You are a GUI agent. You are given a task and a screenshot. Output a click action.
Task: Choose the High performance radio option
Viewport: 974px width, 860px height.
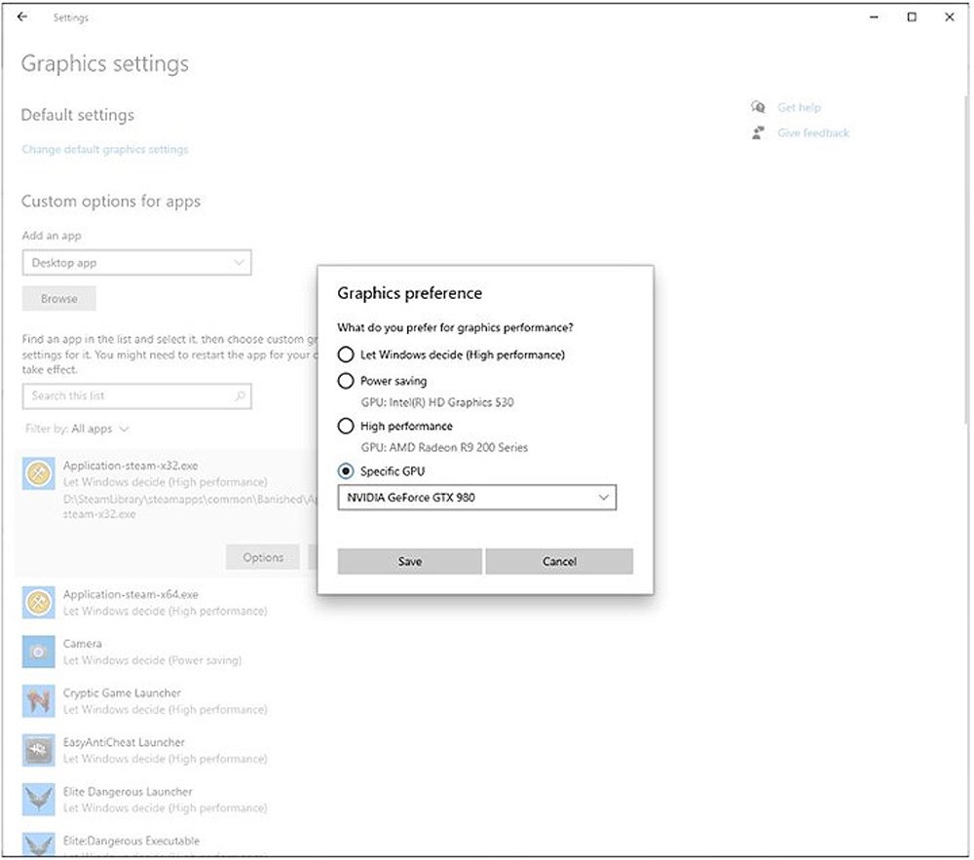pyautogui.click(x=346, y=426)
